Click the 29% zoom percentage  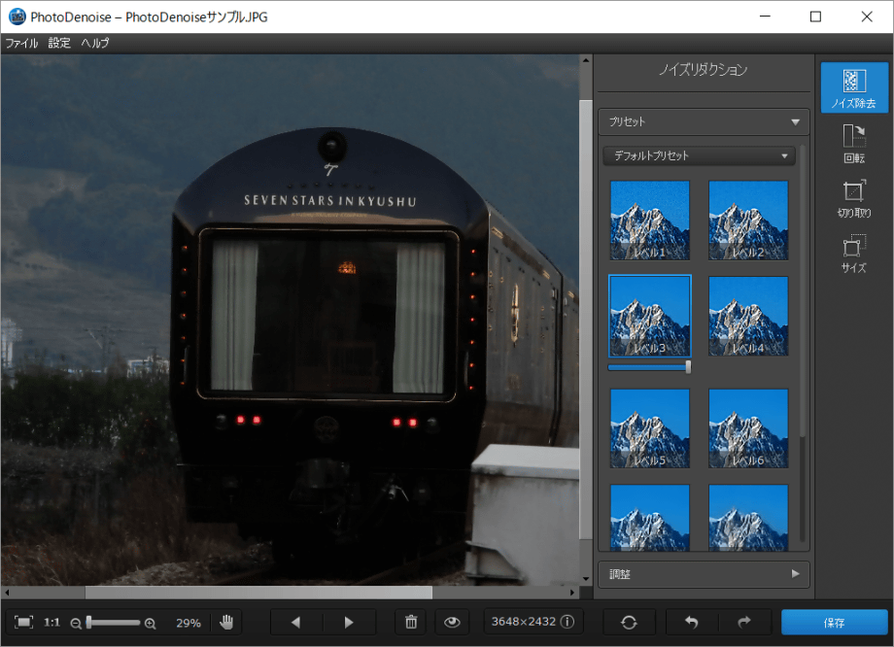[x=189, y=623]
